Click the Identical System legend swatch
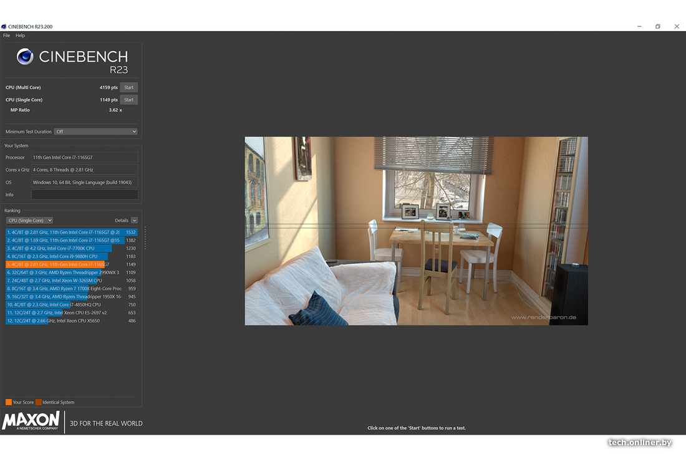The image size is (686, 457). click(x=39, y=402)
